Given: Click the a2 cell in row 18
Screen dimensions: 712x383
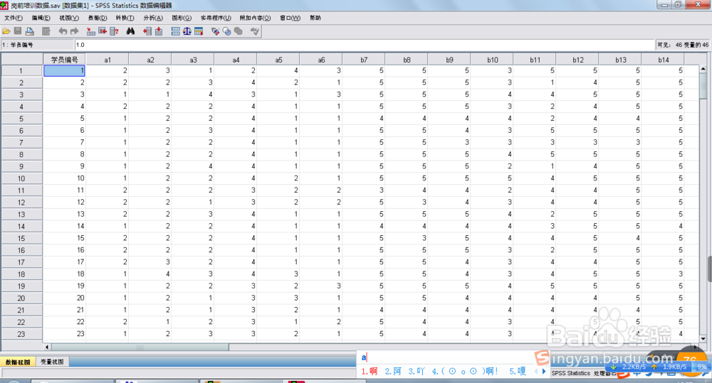Looking at the screenshot, I should (150, 274).
